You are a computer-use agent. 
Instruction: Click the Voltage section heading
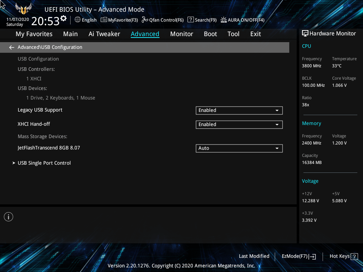[x=310, y=181]
